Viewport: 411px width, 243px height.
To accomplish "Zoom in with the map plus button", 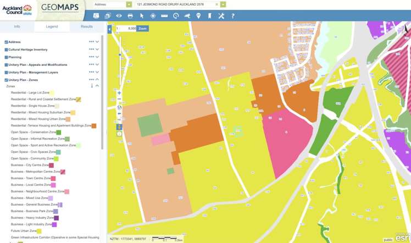I will click(x=119, y=93).
